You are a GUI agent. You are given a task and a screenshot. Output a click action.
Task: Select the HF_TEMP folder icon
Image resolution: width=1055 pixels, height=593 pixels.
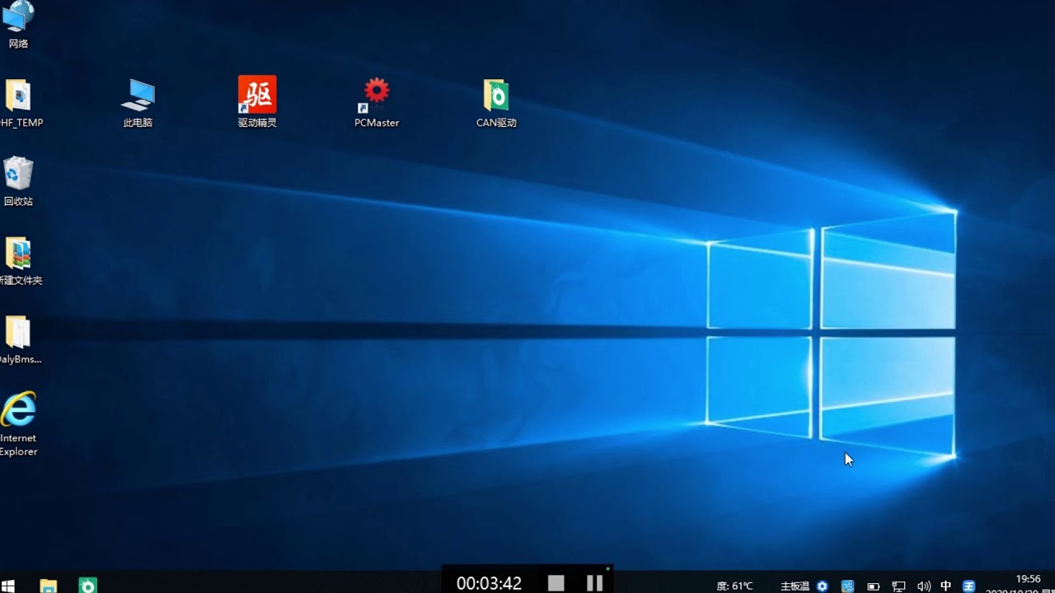(20, 103)
